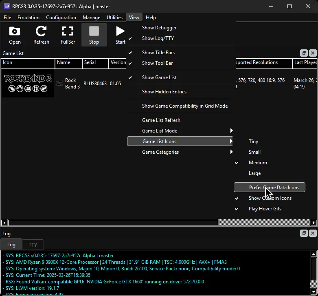Sort by the Last Played column header
Viewport: 318px width, 296px height.
(x=305, y=64)
